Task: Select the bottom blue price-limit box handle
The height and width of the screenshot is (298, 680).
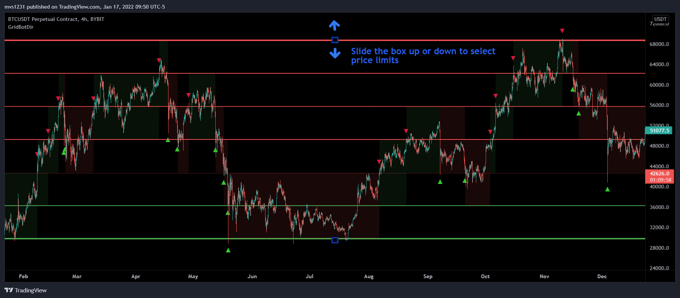Action: click(x=335, y=240)
